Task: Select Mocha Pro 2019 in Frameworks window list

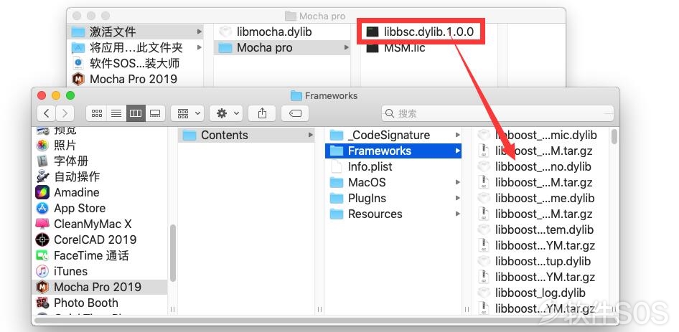Action: (x=101, y=287)
